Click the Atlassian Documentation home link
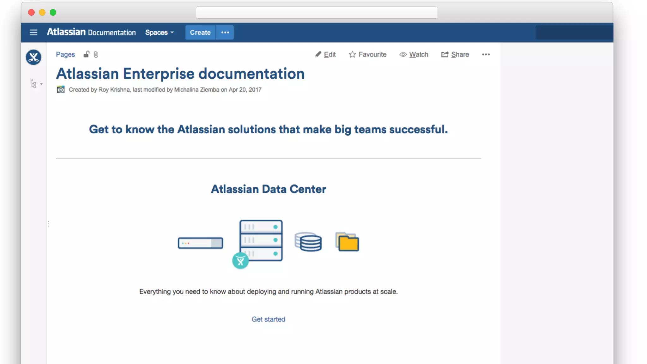 coord(91,32)
